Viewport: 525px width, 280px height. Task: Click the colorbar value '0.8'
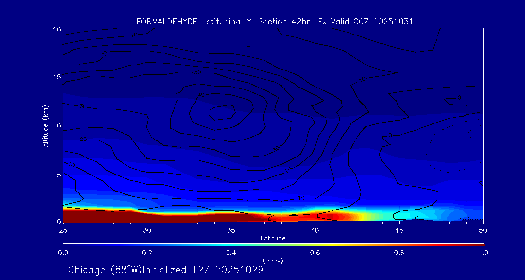pyautogui.click(x=400, y=253)
